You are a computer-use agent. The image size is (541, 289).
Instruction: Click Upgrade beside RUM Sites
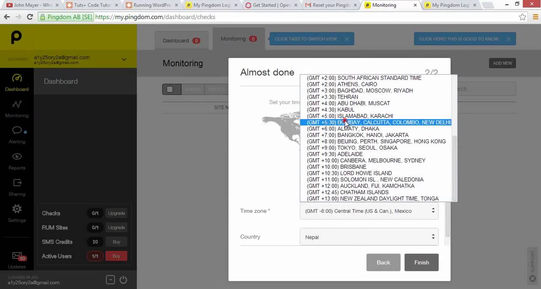pos(116,228)
